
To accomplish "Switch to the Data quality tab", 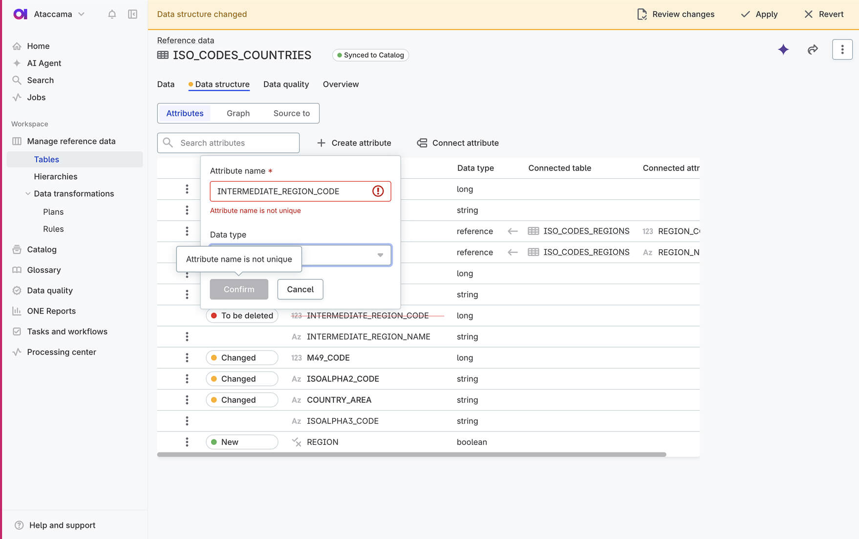I will (286, 84).
